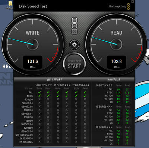This screenshot has height=148, width=149.
Task: Click 1080p24 10 Bit RGB Read X mark
Action: (67, 110)
